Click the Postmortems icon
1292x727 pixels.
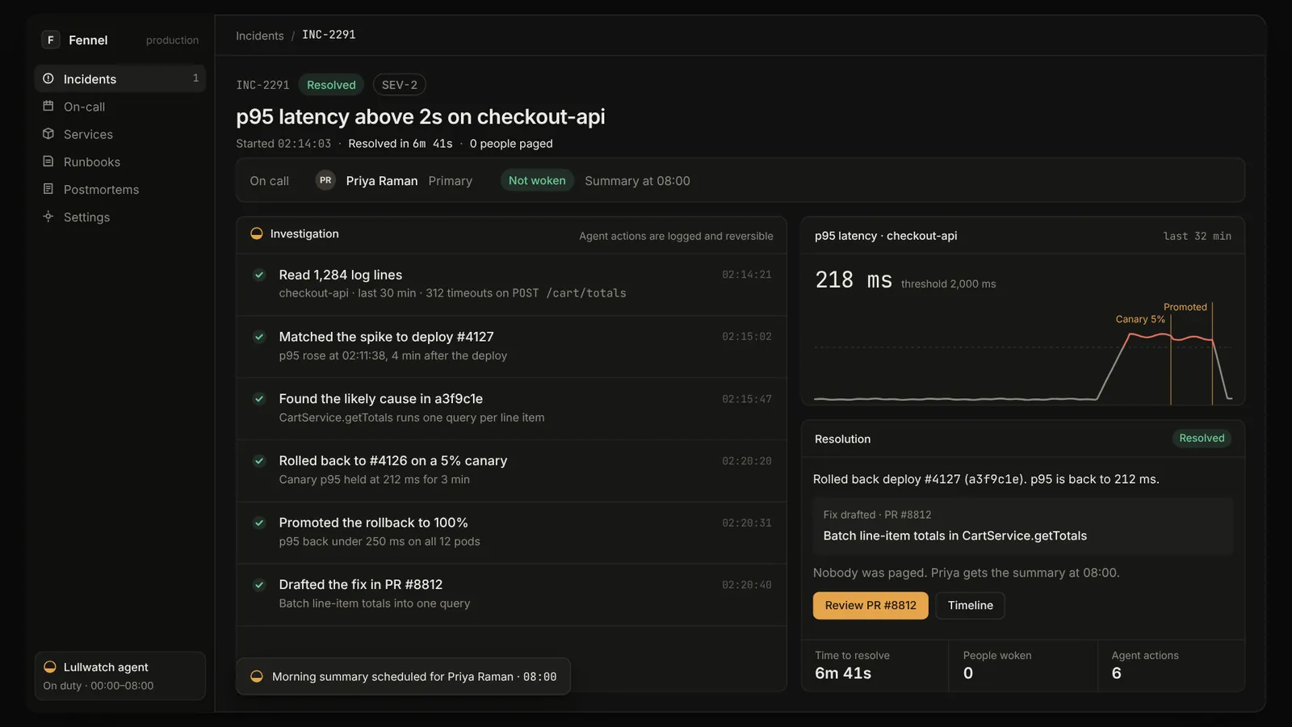[x=48, y=188]
